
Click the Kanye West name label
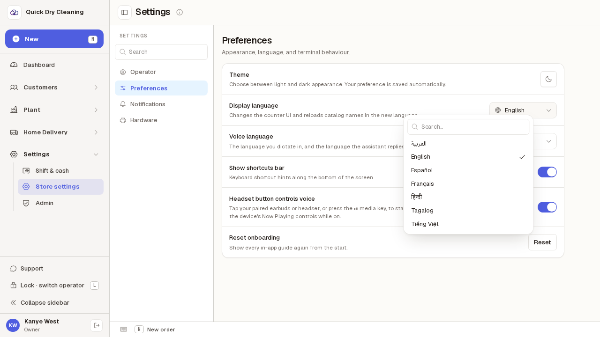pos(42,321)
